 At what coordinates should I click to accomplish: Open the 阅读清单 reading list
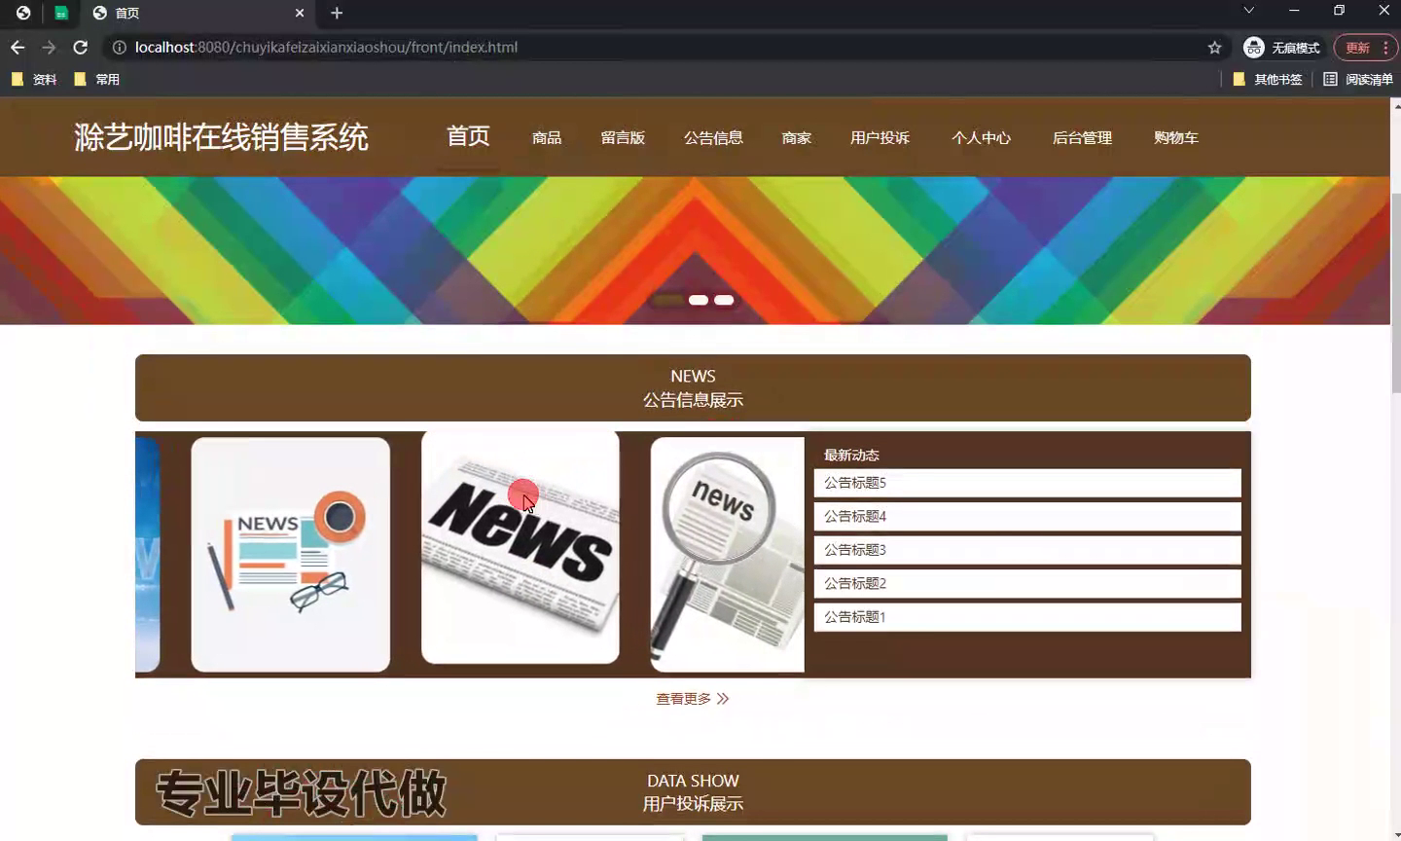(1358, 79)
